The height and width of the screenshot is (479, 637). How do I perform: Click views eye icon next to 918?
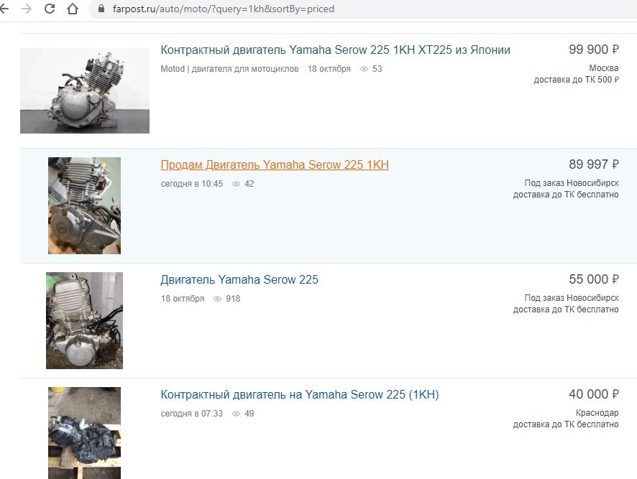click(217, 299)
